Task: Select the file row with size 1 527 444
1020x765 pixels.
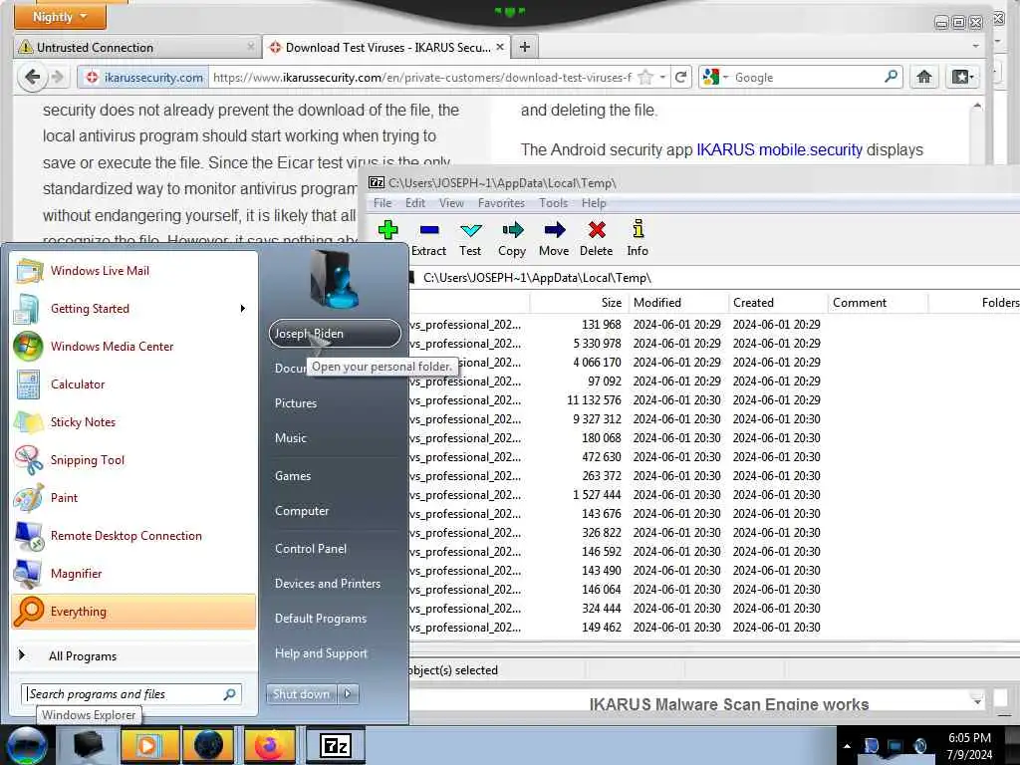Action: tap(714, 495)
